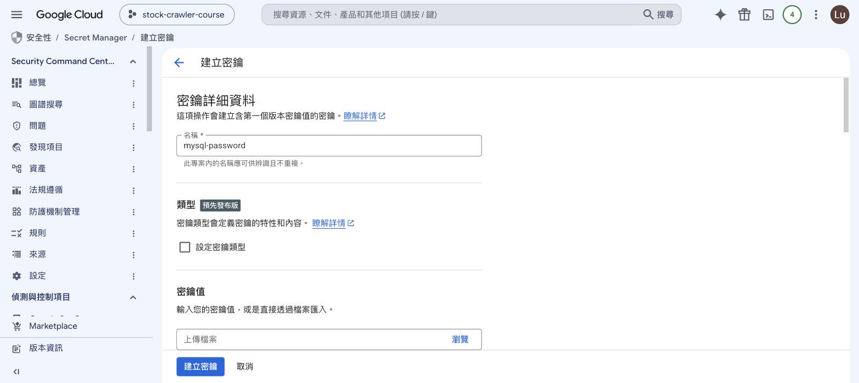Open the stock-crawler-course project picker
The height and width of the screenshot is (383, 859).
[x=177, y=15]
